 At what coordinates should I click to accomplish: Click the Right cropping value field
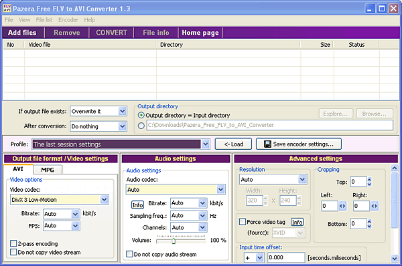(361, 206)
